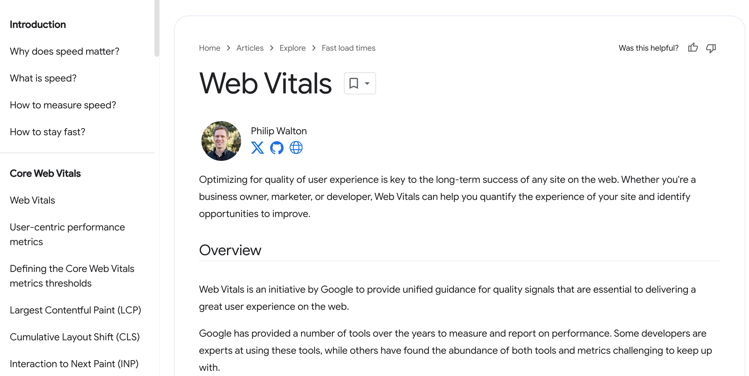Select Cumulative Layout Shift (CLS) sidebar item

(75, 337)
